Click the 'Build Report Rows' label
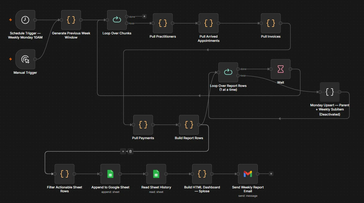Screen dimensions: 364x203 point(189,138)
